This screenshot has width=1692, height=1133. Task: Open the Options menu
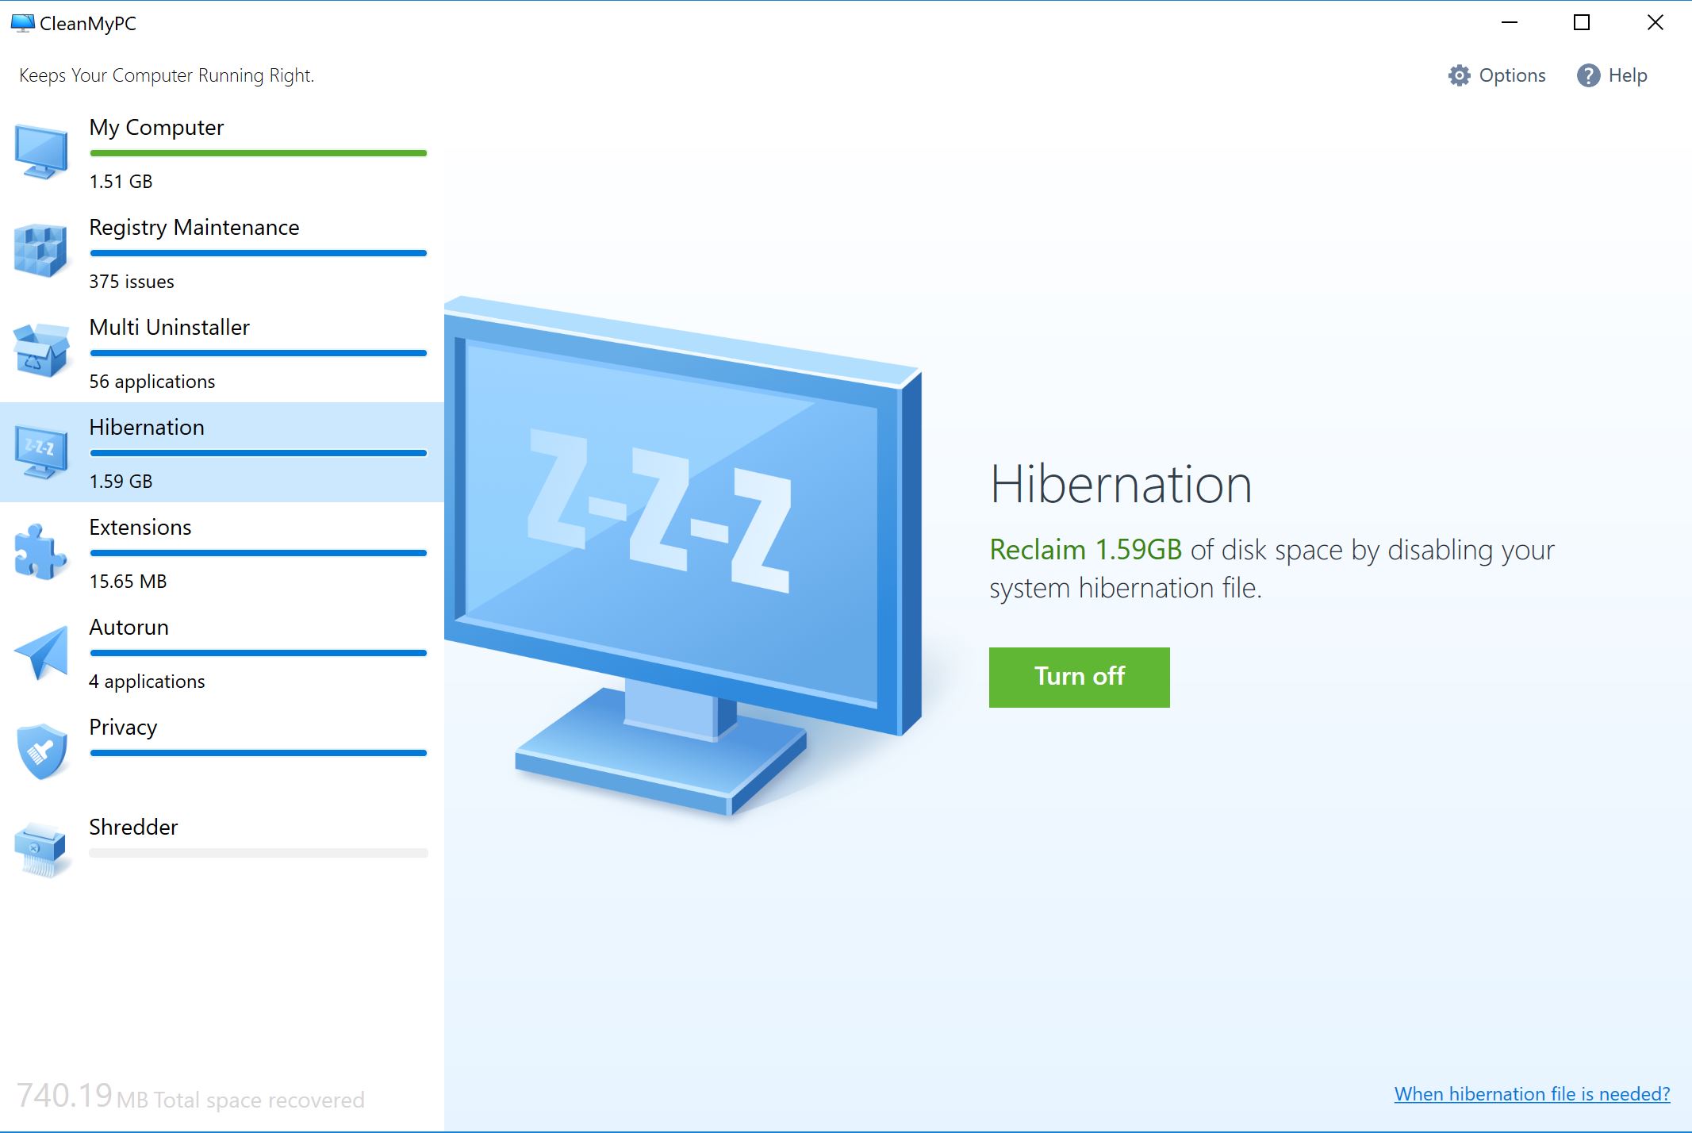1498,76
